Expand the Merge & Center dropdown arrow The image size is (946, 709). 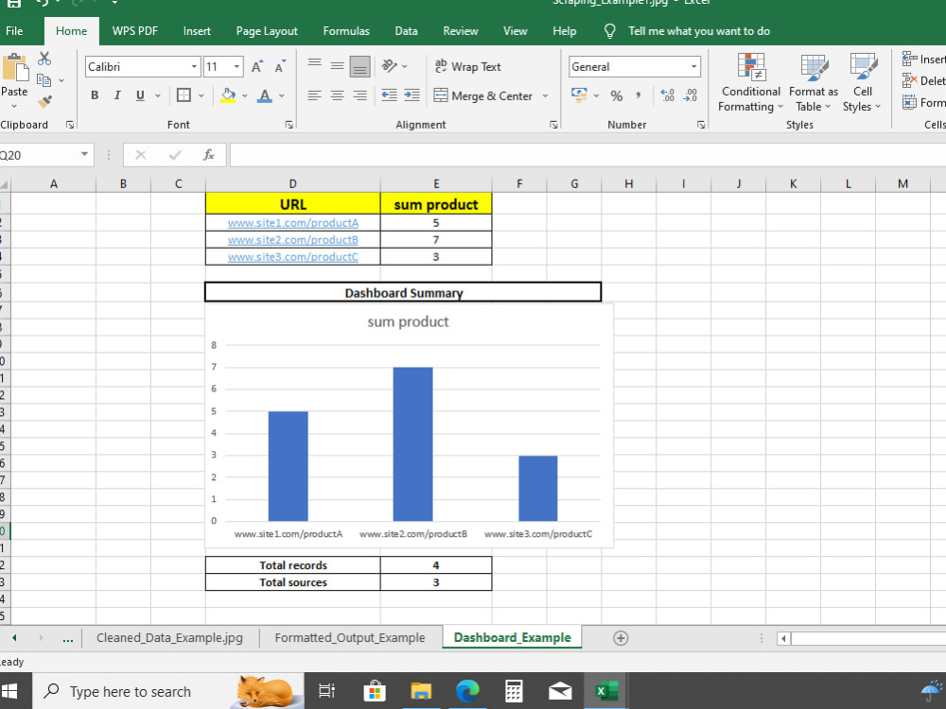click(545, 95)
